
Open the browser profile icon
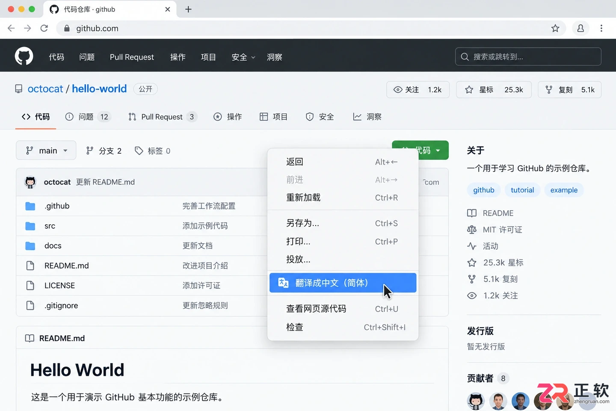(580, 28)
